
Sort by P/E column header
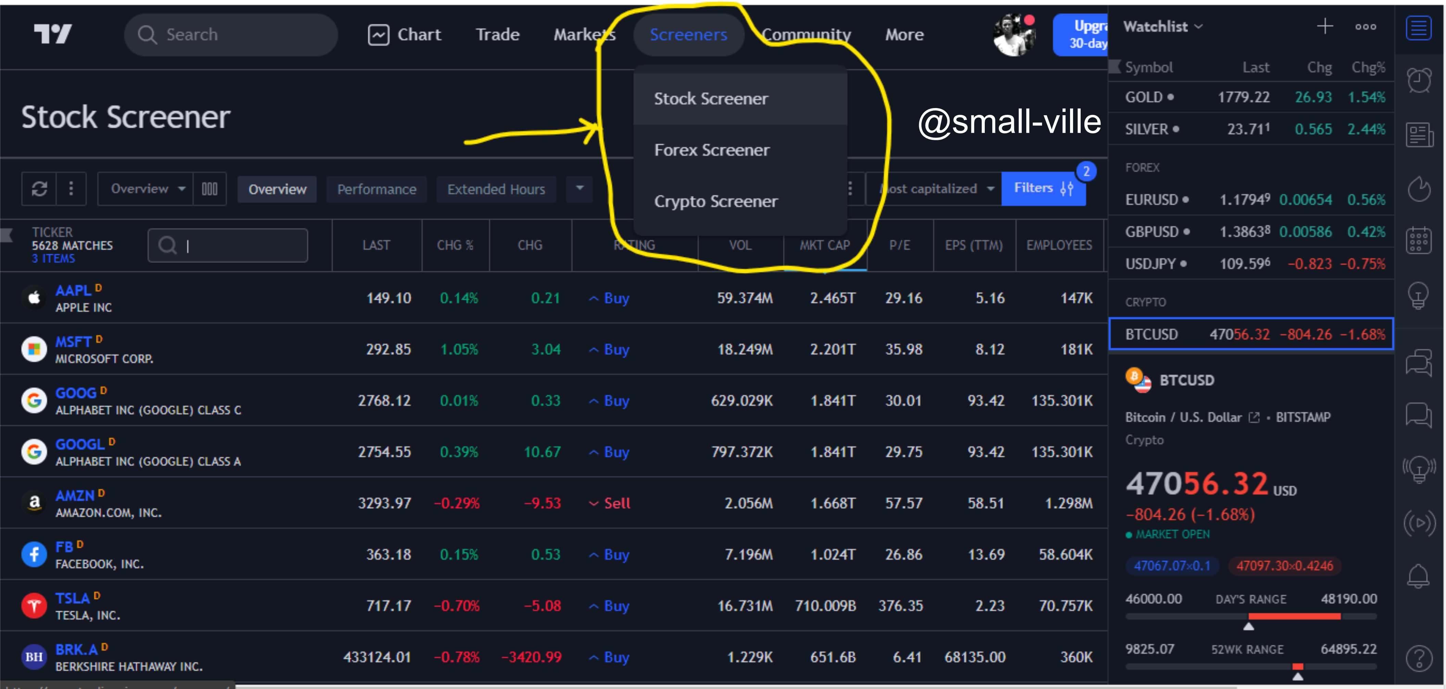[x=899, y=246]
